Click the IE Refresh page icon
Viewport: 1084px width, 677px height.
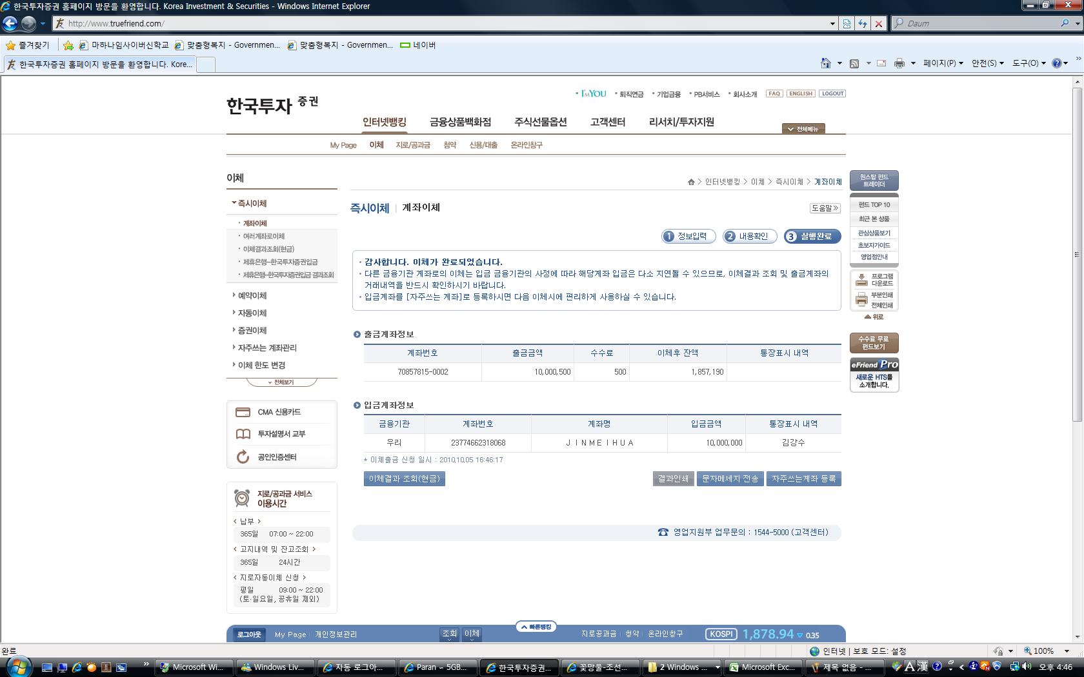(863, 24)
